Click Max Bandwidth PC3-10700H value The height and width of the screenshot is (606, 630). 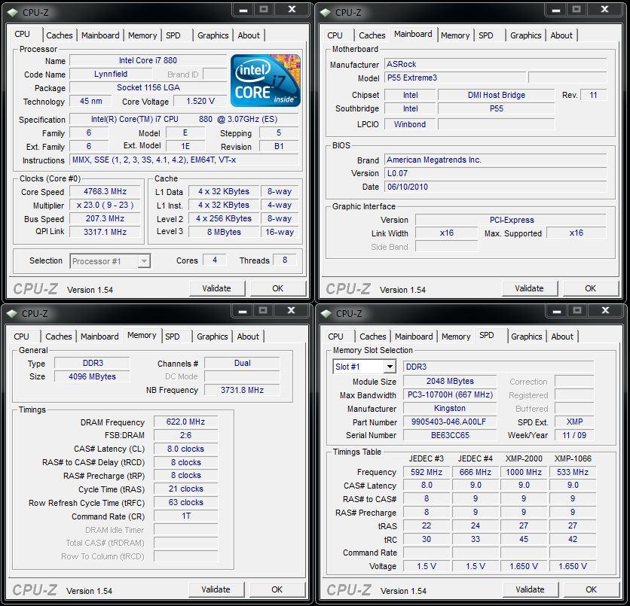pos(450,395)
